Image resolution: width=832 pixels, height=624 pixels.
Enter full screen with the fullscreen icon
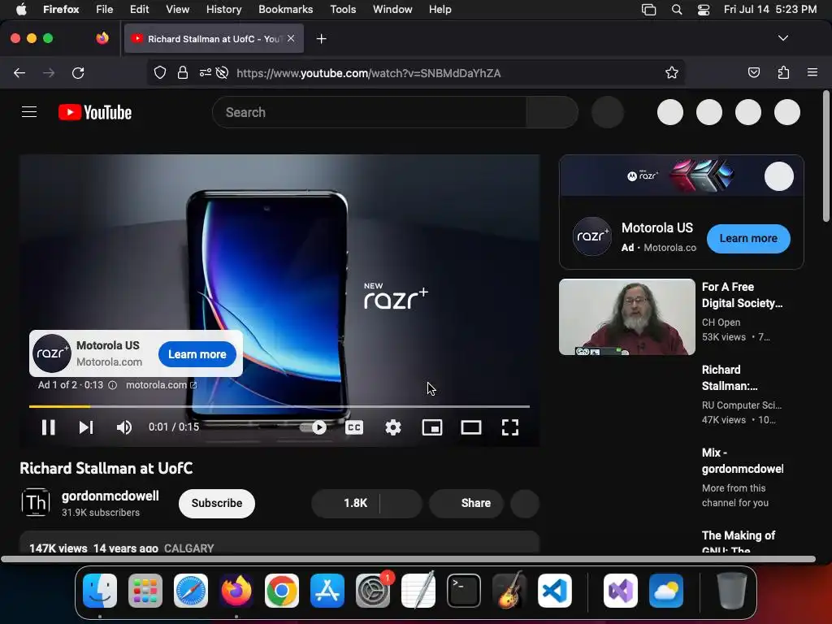point(510,427)
